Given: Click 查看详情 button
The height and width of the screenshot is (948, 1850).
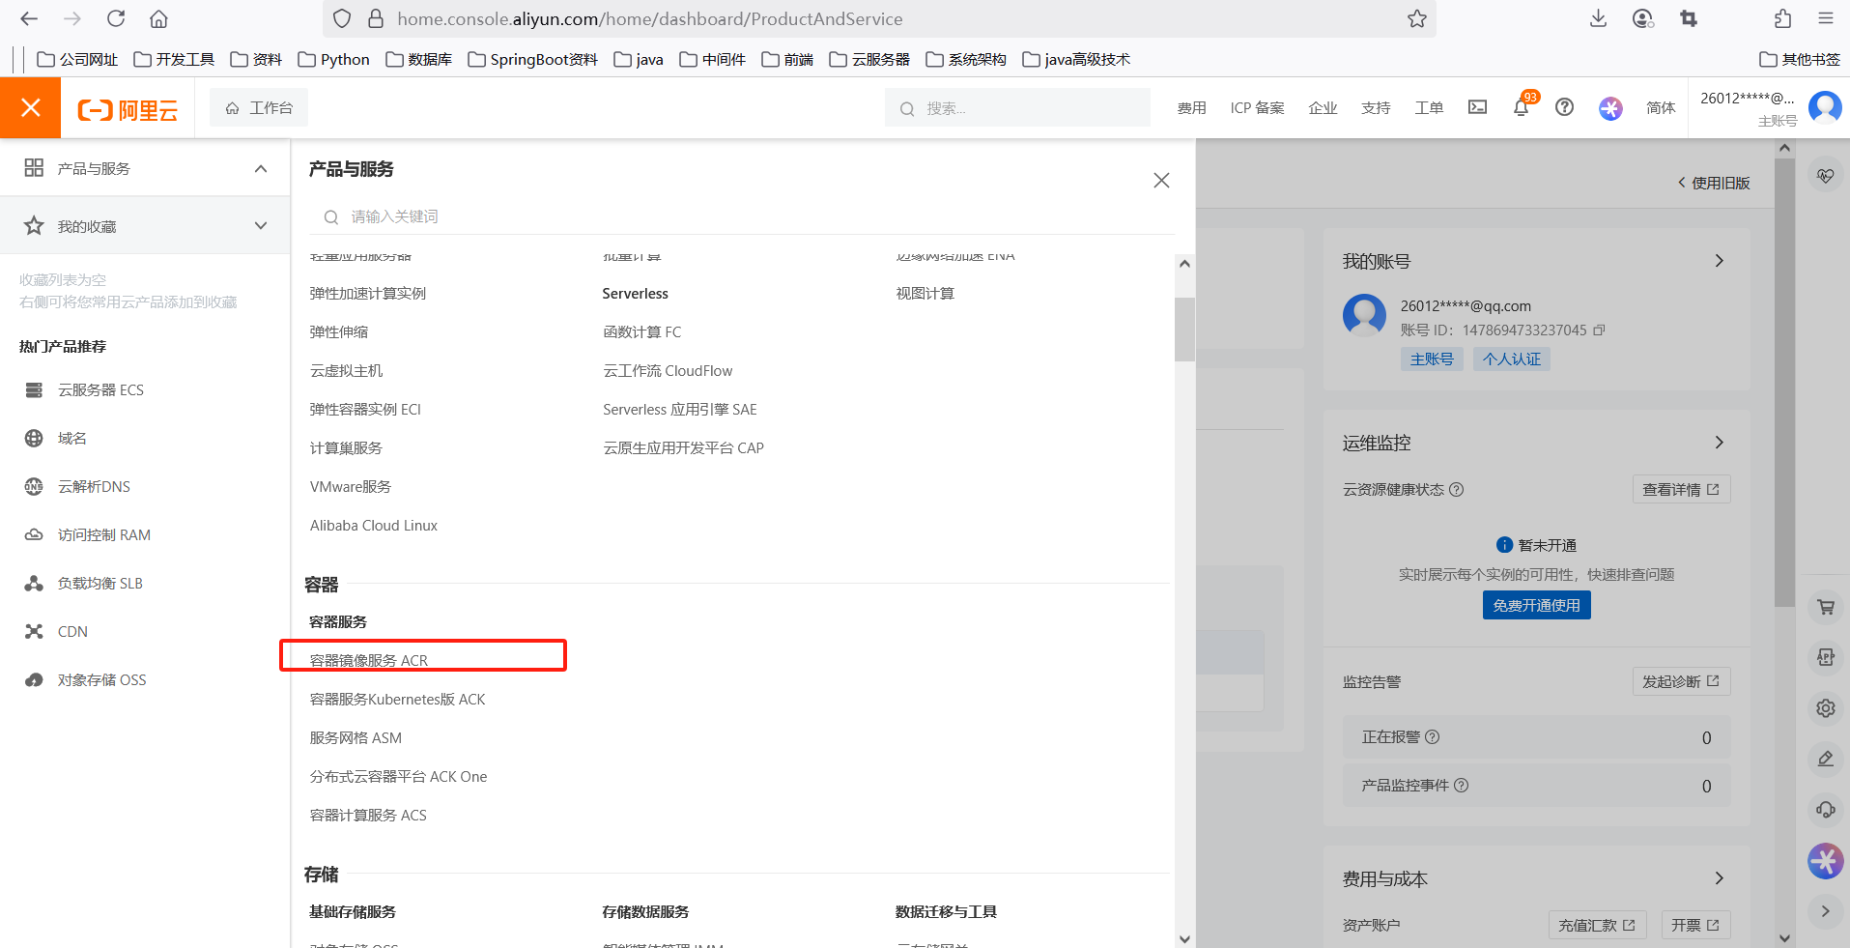Looking at the screenshot, I should [1681, 490].
